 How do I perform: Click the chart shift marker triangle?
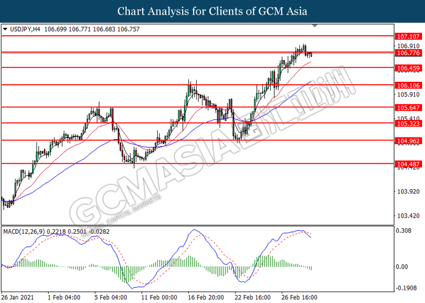(x=314, y=25)
